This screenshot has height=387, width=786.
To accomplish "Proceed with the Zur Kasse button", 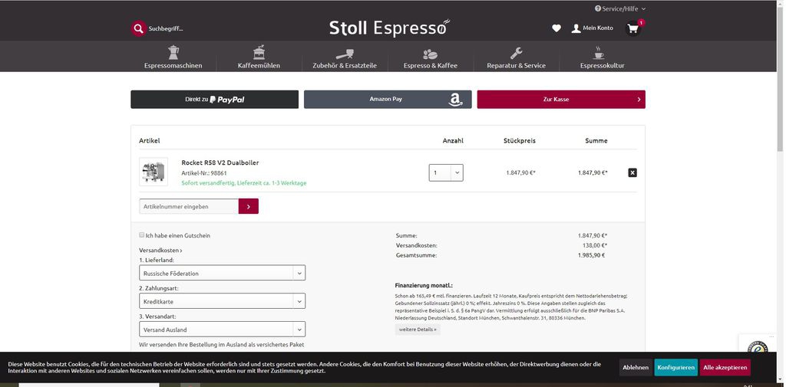I will (561, 99).
